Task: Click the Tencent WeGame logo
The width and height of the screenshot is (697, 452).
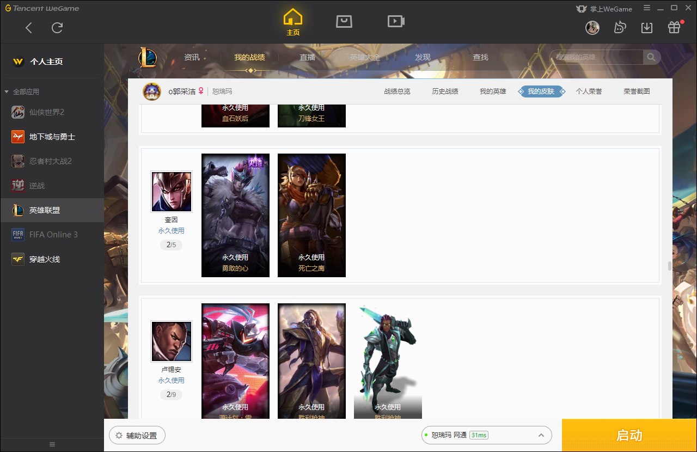Action: 42,8
